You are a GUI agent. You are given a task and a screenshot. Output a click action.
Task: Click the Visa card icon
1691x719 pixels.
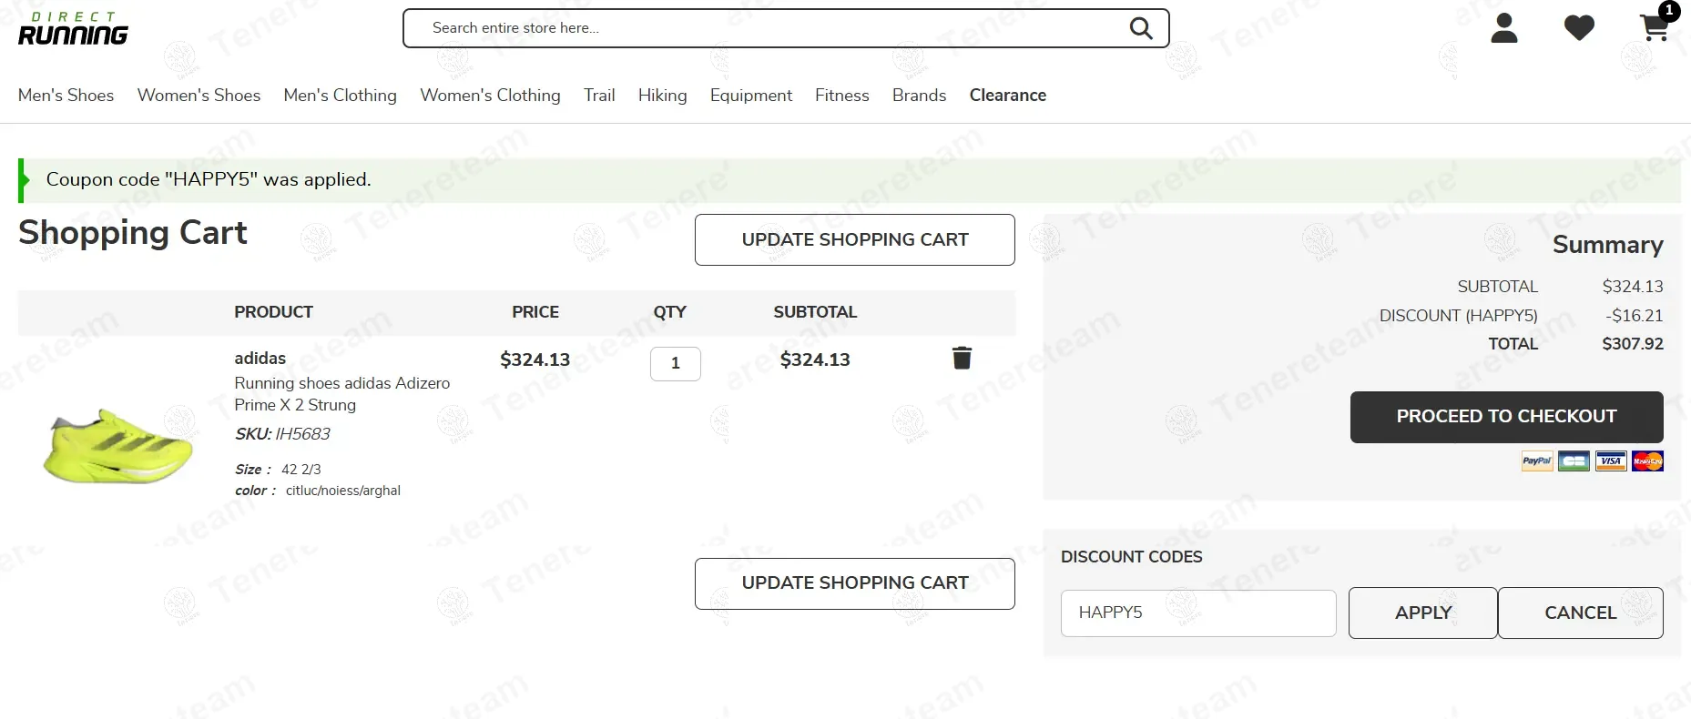coord(1611,461)
